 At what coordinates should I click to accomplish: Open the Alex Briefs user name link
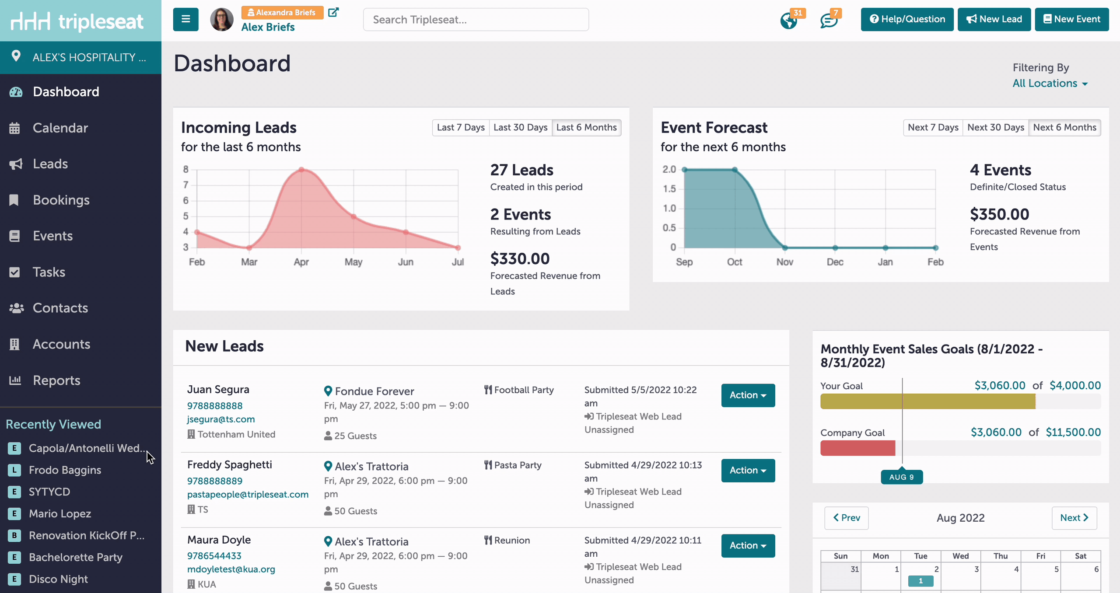click(x=268, y=27)
